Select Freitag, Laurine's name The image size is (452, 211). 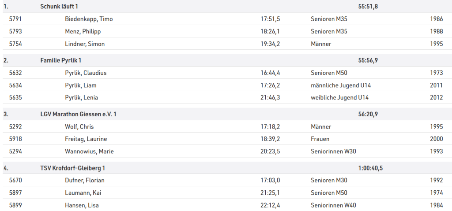[x=86, y=139]
